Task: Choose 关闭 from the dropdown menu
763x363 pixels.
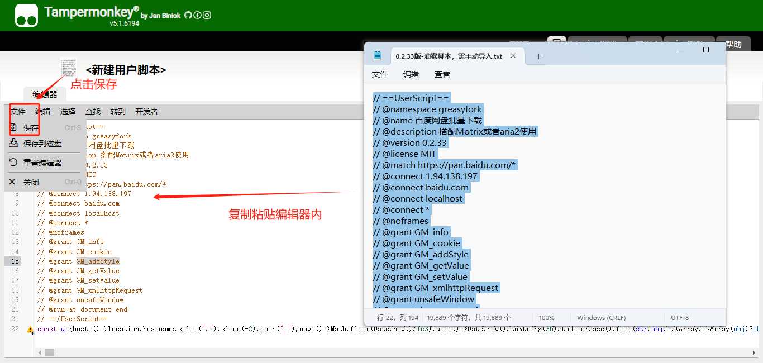Action: pos(46,182)
